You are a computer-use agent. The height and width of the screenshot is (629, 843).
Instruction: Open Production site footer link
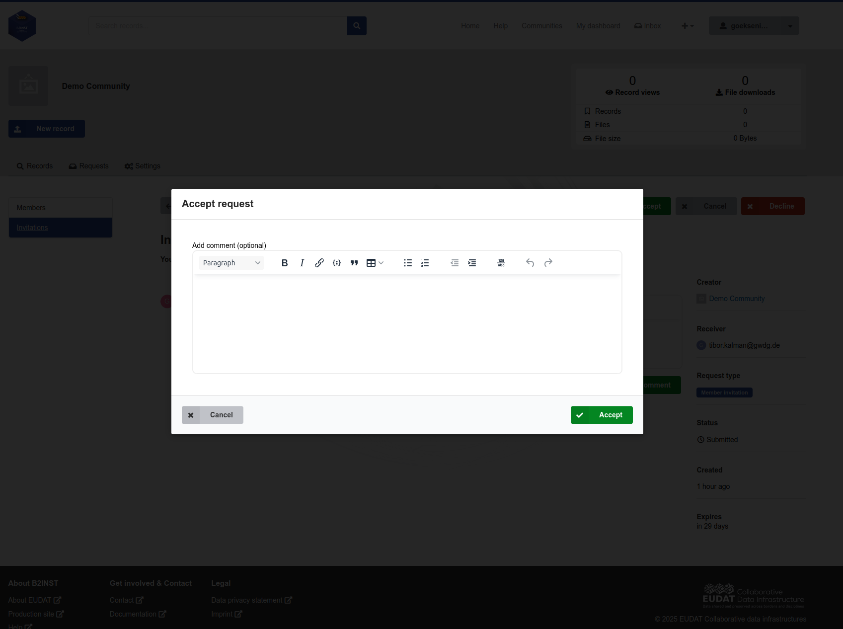pos(36,614)
